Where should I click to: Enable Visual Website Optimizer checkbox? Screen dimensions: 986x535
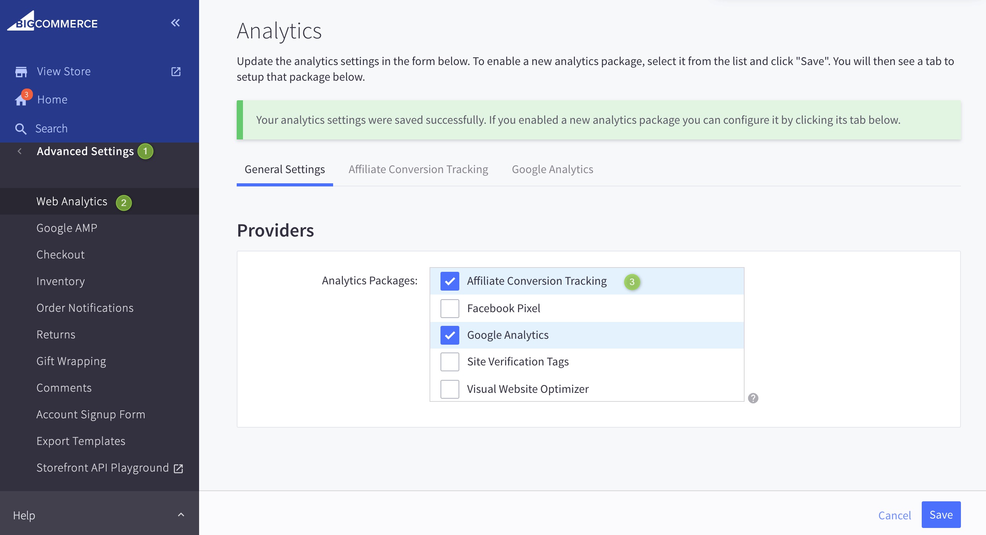449,389
